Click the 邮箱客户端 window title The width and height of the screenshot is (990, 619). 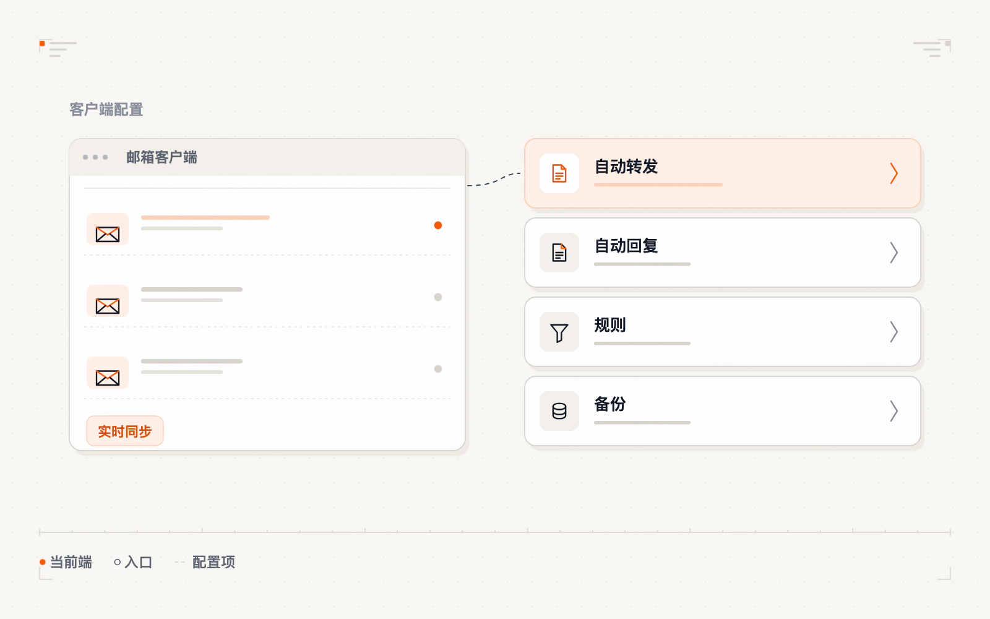[x=161, y=157]
